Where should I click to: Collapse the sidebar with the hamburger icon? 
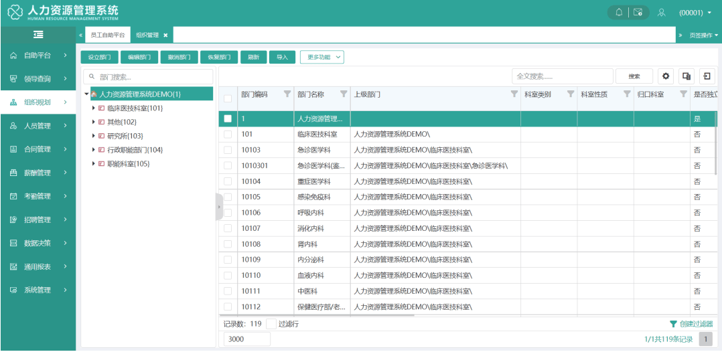point(38,35)
